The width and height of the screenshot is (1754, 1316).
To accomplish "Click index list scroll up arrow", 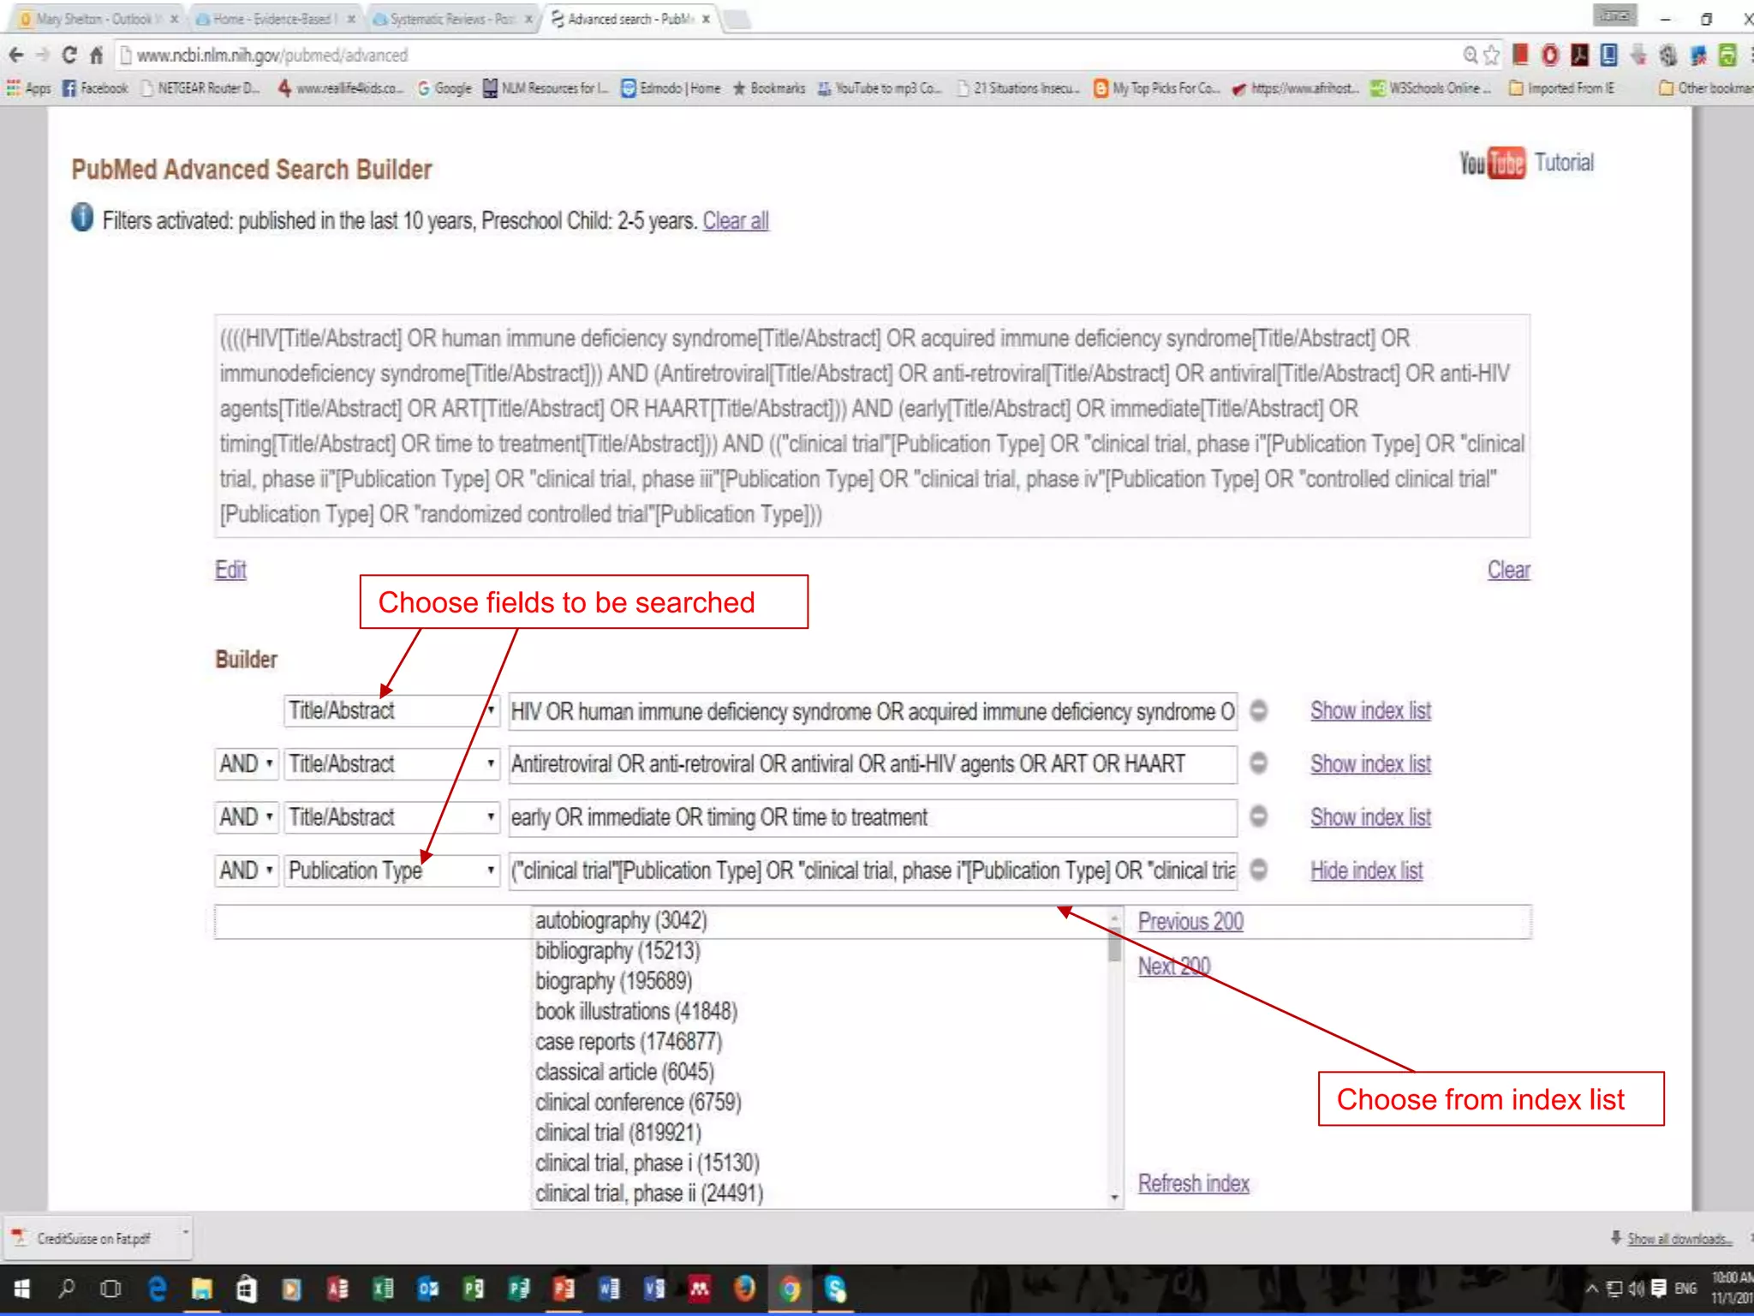I will [x=1114, y=918].
